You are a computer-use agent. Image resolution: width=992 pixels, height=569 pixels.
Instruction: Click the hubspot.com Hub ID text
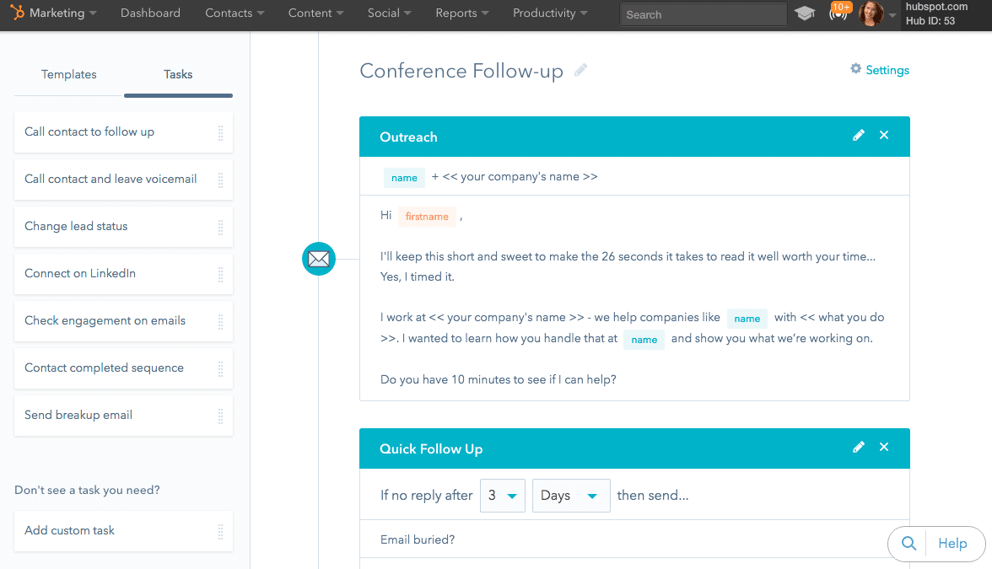[936, 13]
